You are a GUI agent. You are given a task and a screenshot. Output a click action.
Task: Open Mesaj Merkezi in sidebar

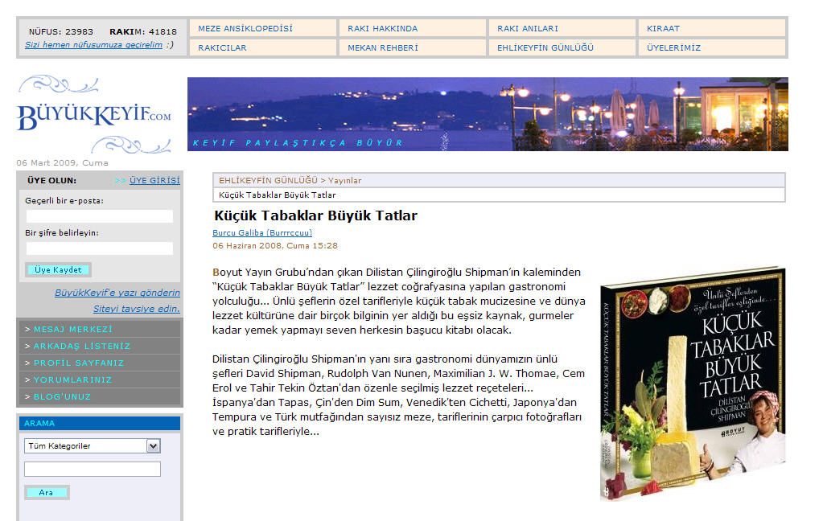[x=72, y=329]
